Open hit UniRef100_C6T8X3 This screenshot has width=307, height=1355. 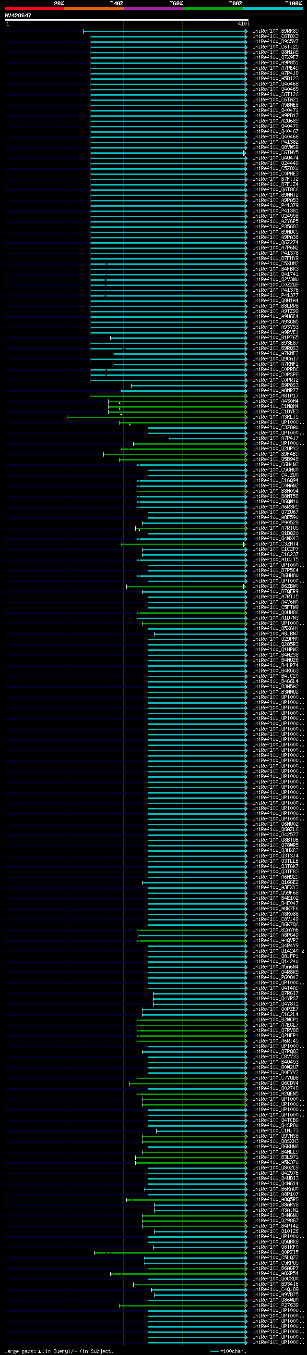pyautogui.click(x=275, y=37)
